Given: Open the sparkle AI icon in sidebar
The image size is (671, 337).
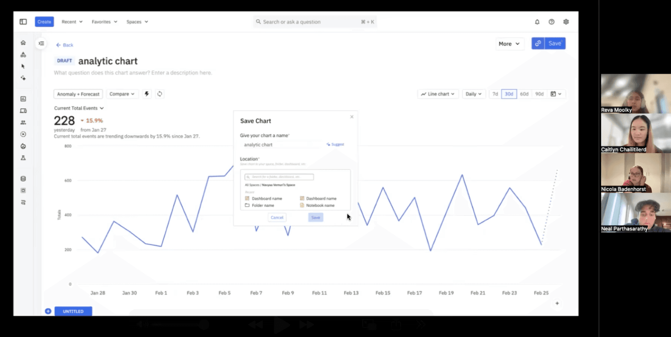Looking at the screenshot, I should coord(23,78).
